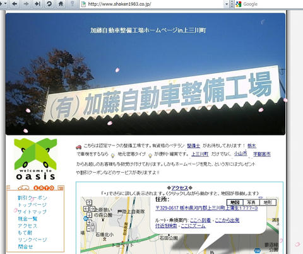Click the ここへ到着 route link
The image size is (303, 254).
tap(200, 221)
